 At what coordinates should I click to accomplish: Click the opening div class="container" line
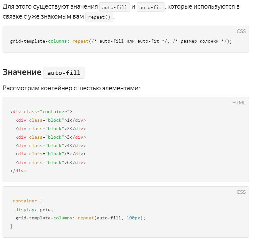point(41,112)
